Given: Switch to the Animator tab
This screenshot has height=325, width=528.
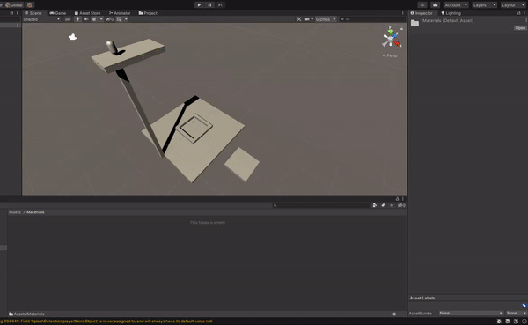Looking at the screenshot, I should (x=120, y=13).
